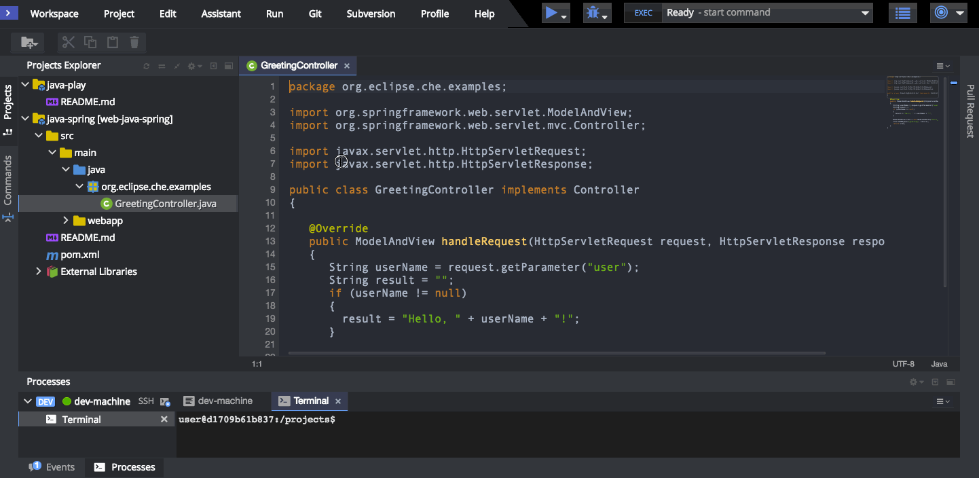The height and width of the screenshot is (478, 979).
Task: Click the Paste icon in the toolbar
Action: click(112, 41)
